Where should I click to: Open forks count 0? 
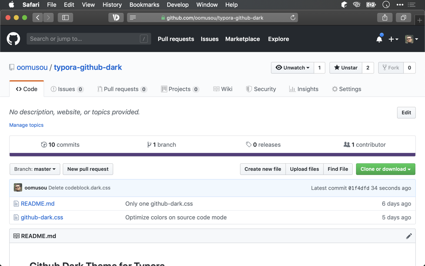point(410,68)
